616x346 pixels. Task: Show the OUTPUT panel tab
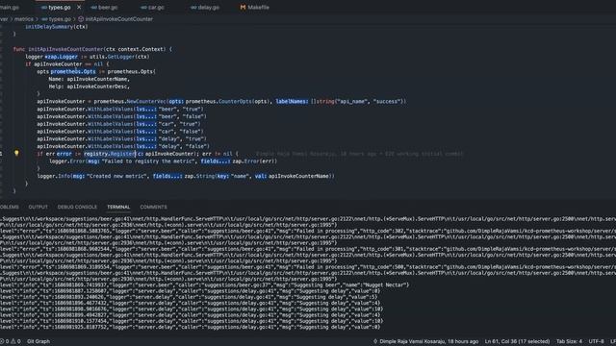[38, 207]
